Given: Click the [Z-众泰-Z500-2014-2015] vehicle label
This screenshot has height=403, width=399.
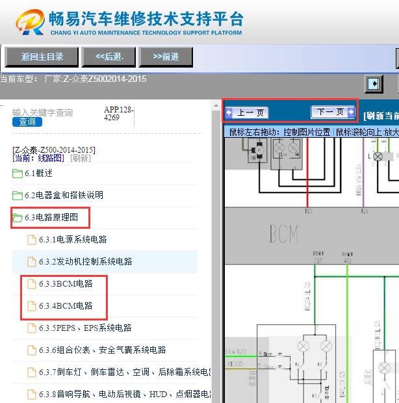Looking at the screenshot, I should [54, 150].
